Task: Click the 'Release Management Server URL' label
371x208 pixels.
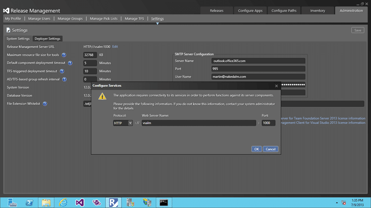Action: tap(31, 47)
